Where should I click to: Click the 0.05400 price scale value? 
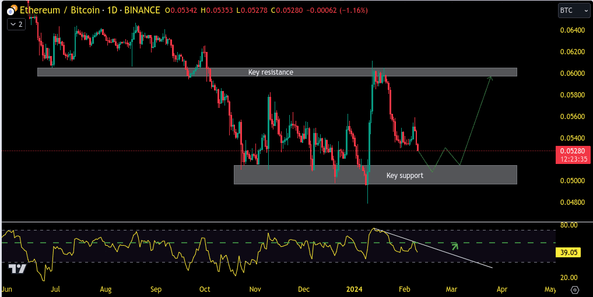point(572,138)
